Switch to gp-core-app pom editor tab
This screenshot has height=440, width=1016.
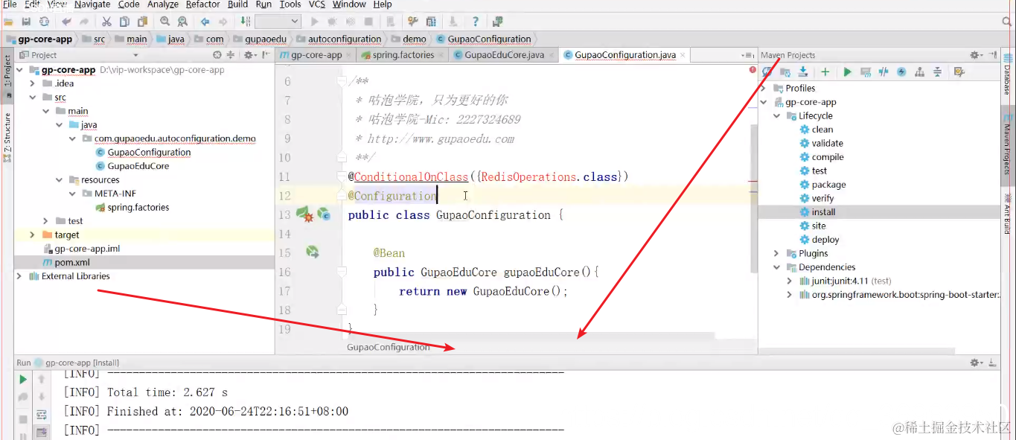coord(316,55)
